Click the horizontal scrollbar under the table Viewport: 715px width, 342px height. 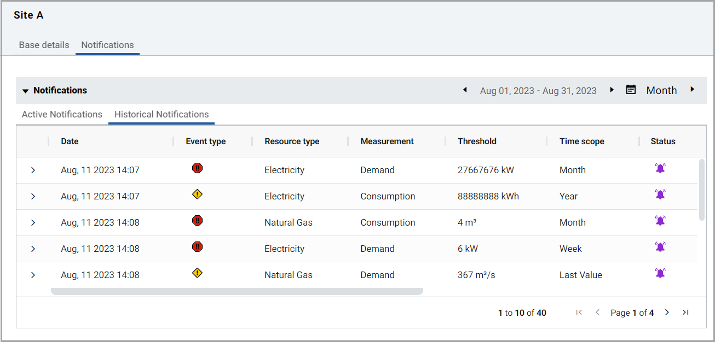(237, 292)
